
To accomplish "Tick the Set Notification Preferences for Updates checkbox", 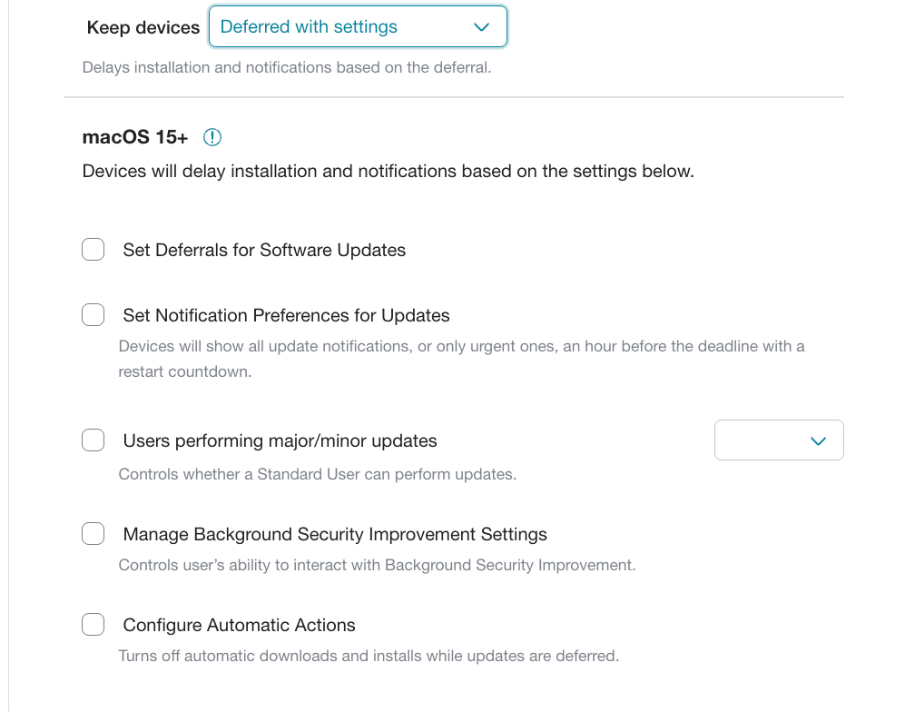I will [x=93, y=315].
